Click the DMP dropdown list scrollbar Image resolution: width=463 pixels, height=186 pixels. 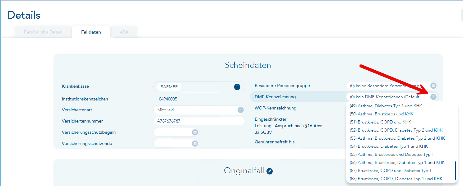pos(456,170)
